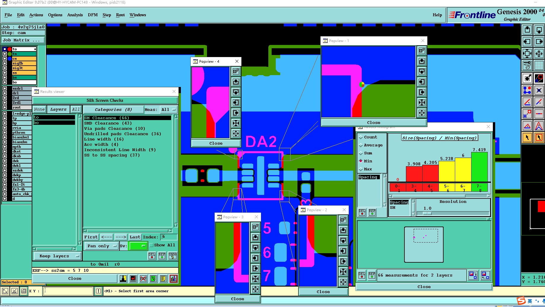Toggle display checkbox for layer drl
545x307 pixels.
pyautogui.click(x=5, y=93)
